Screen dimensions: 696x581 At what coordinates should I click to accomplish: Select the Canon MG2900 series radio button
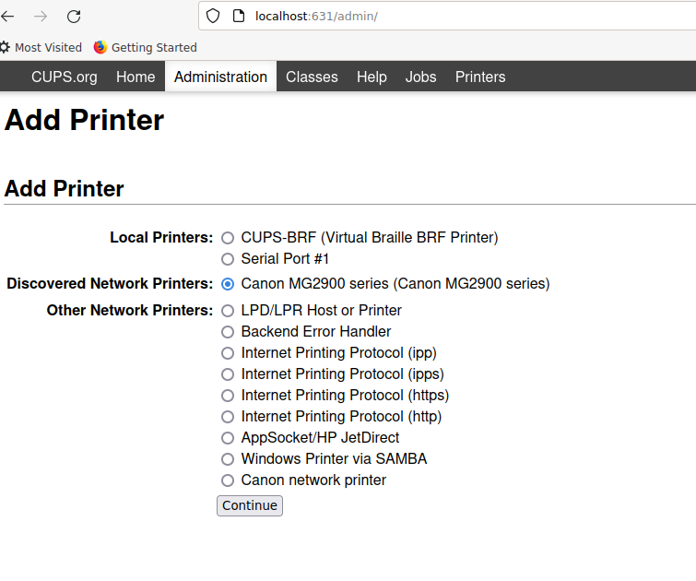pyautogui.click(x=228, y=284)
